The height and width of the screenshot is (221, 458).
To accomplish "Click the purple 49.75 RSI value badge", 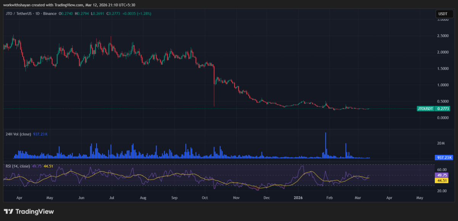I will point(442,175).
